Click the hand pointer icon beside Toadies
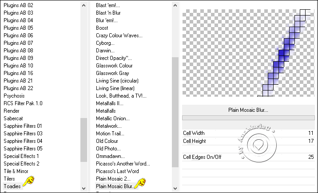The width and height of the screenshot is (318, 193). click(x=29, y=181)
